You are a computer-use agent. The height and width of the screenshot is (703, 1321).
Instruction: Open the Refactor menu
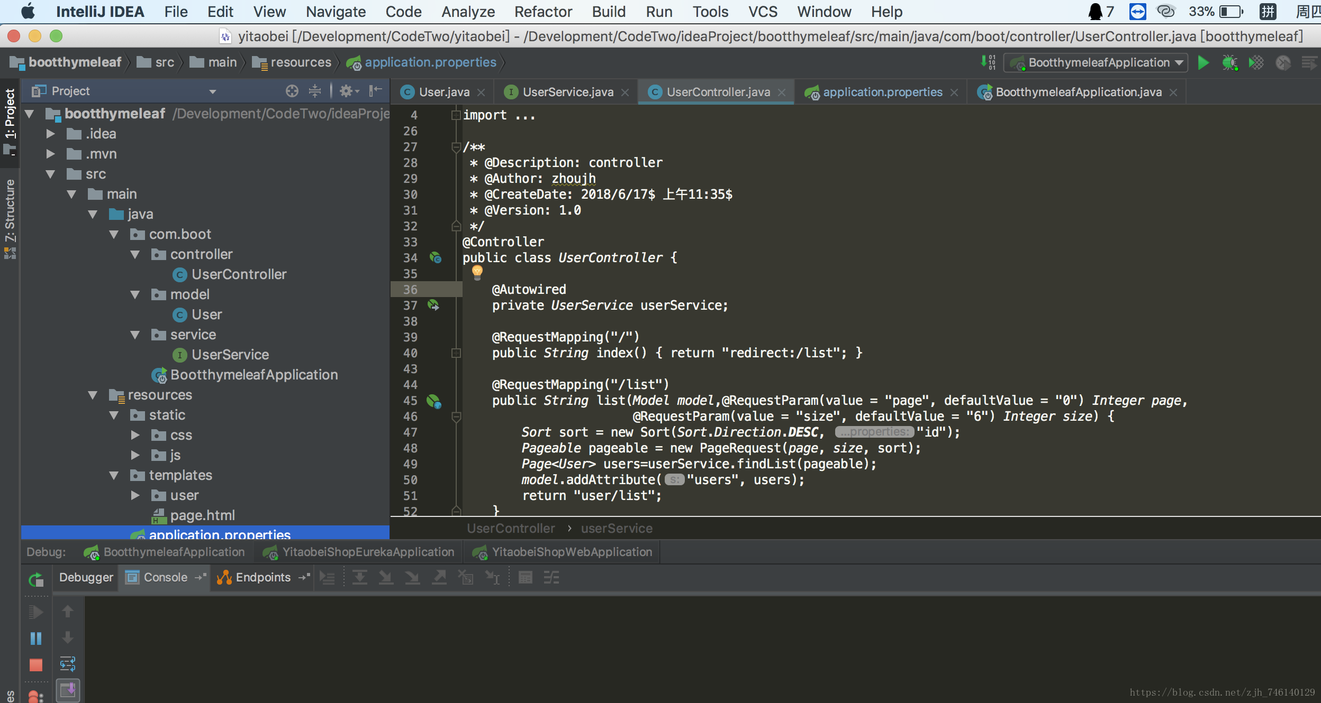pos(543,12)
